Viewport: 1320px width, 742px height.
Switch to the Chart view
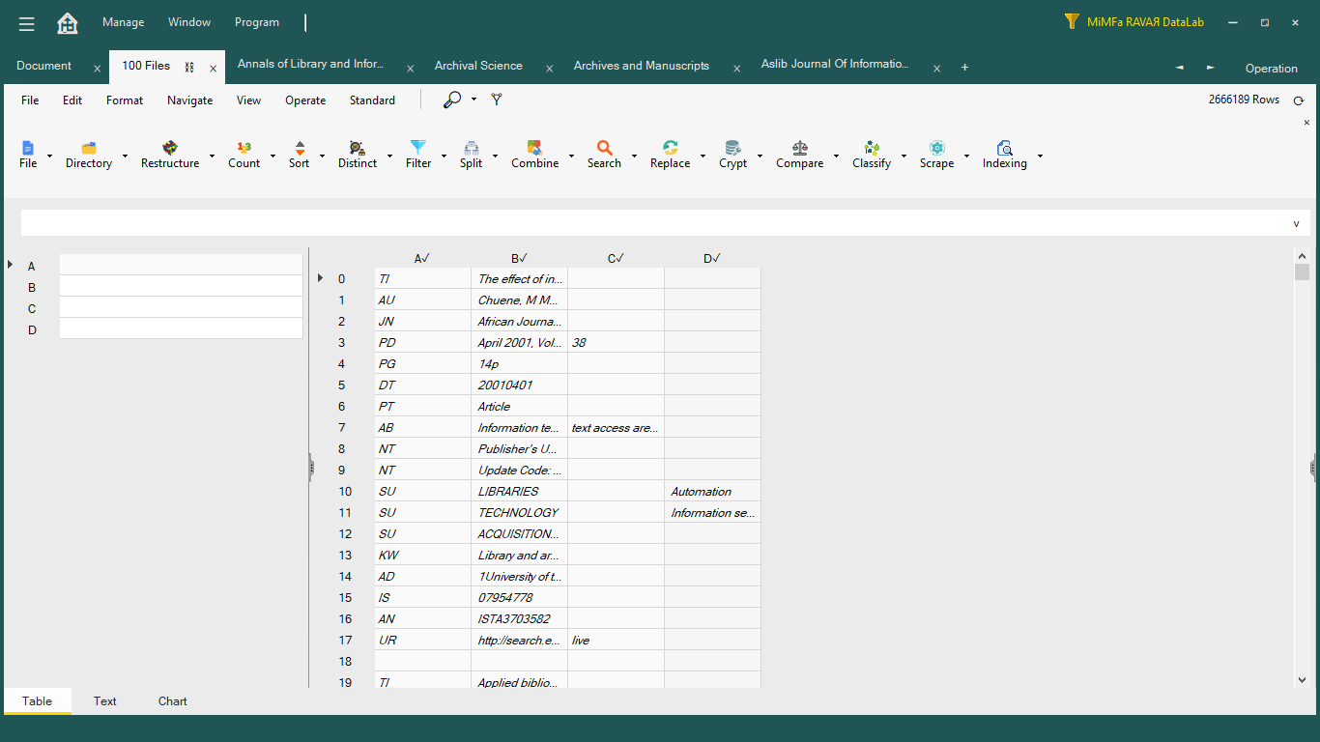(173, 701)
